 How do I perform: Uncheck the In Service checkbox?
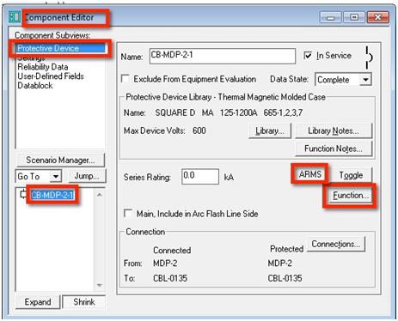pos(308,55)
